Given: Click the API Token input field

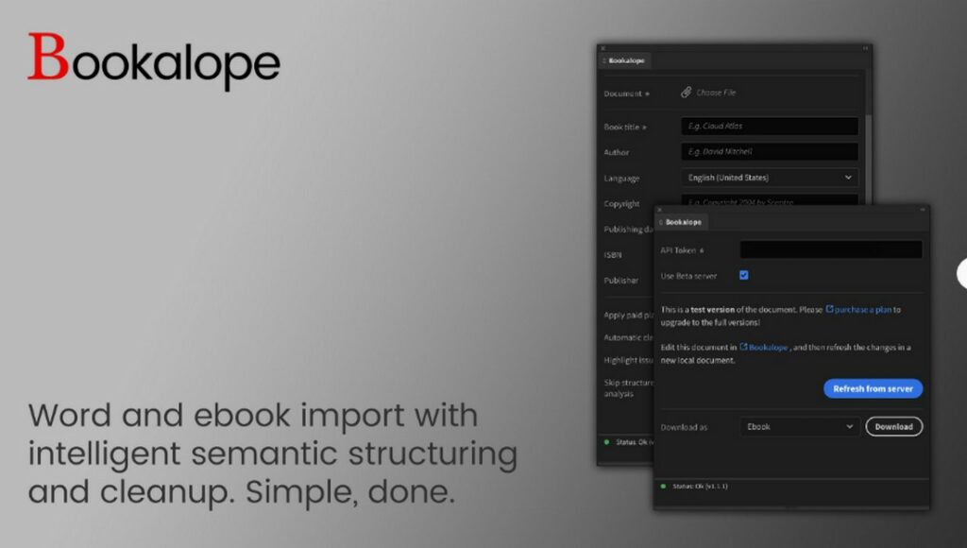Looking at the screenshot, I should pyautogui.click(x=831, y=248).
